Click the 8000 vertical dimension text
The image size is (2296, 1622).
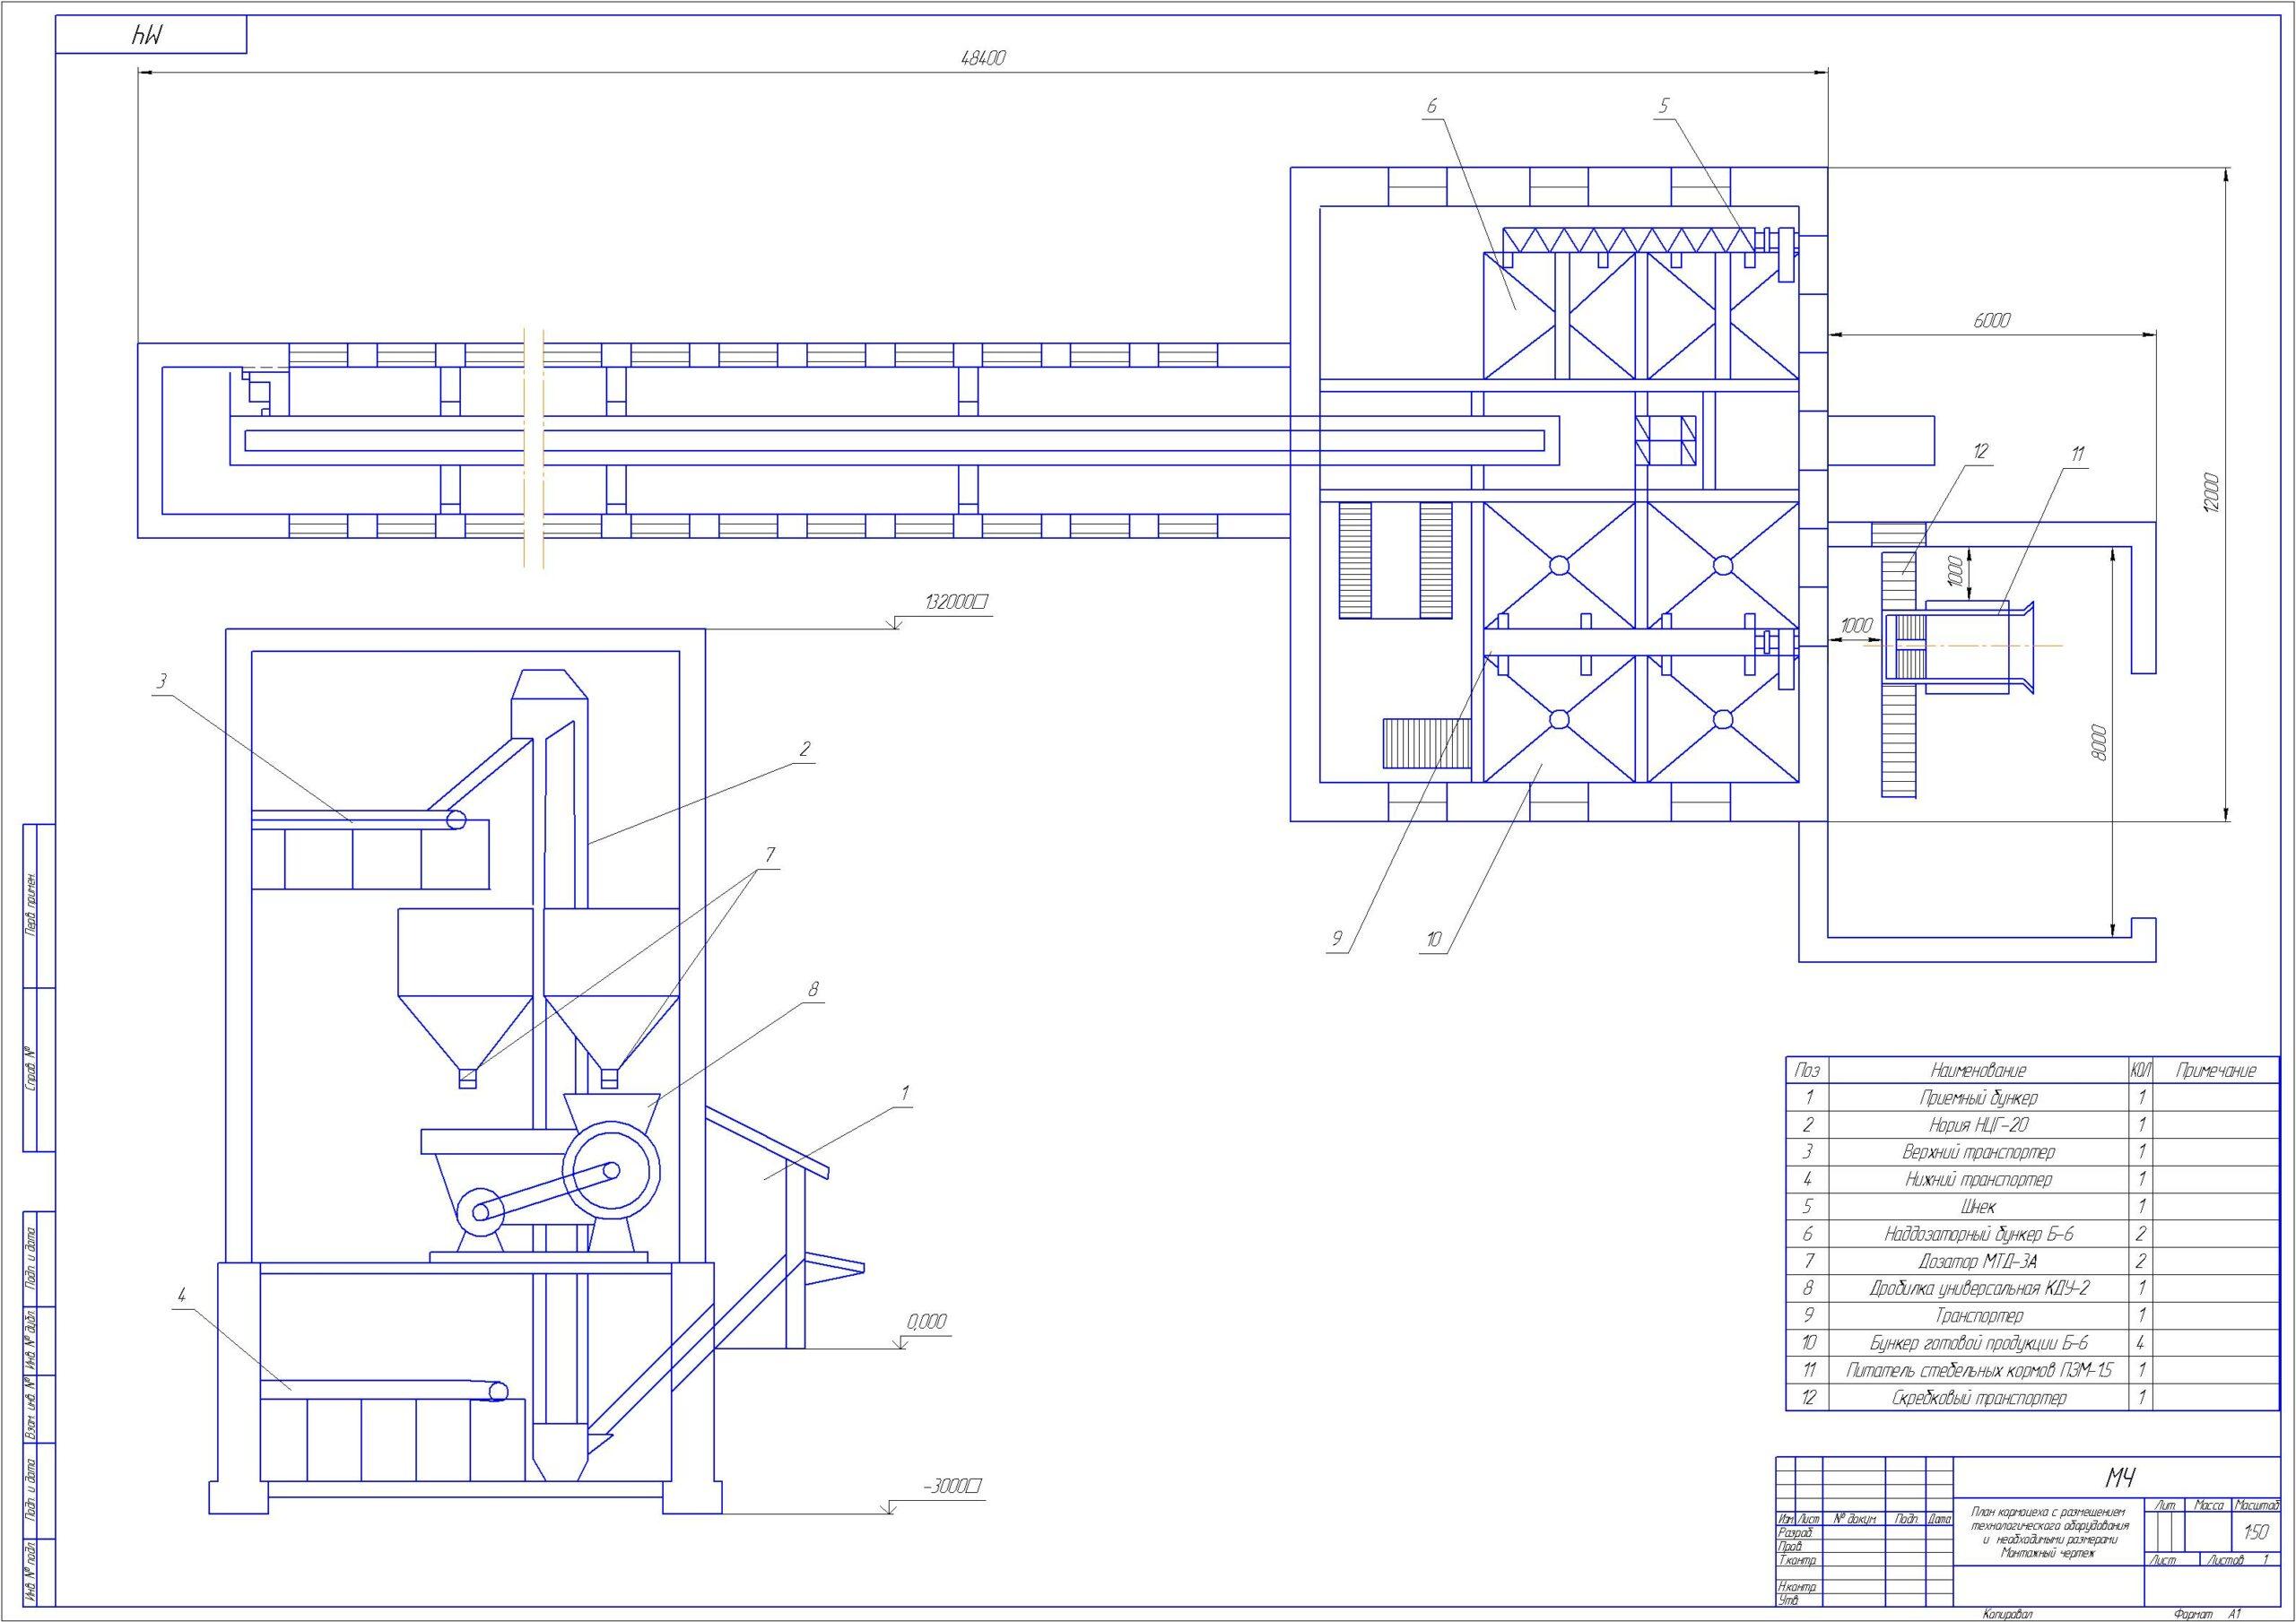(2099, 742)
